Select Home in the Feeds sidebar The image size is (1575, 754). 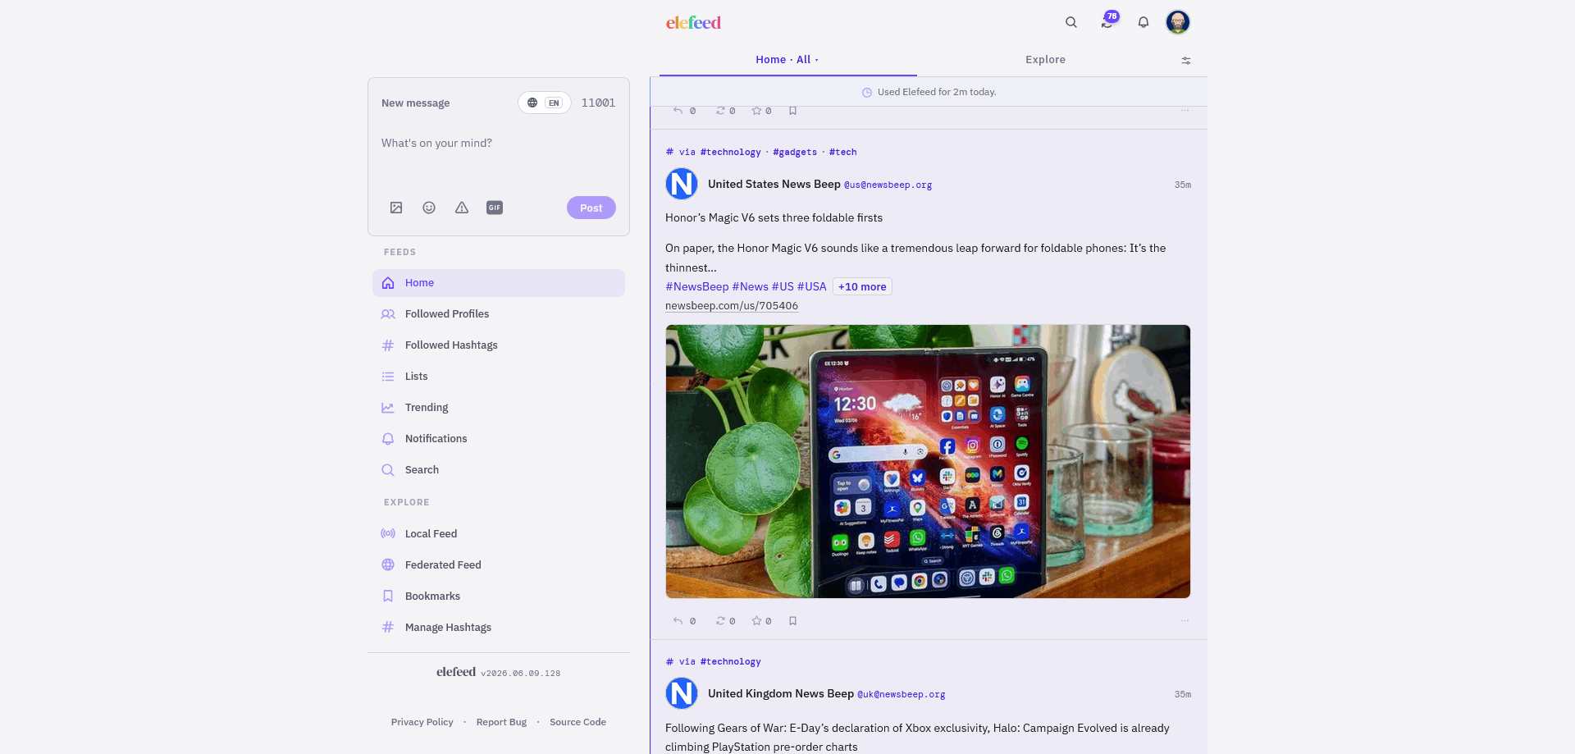pos(499,283)
